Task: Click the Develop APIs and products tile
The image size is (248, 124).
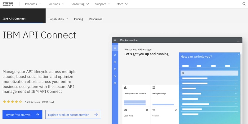Action: (x=136, y=95)
